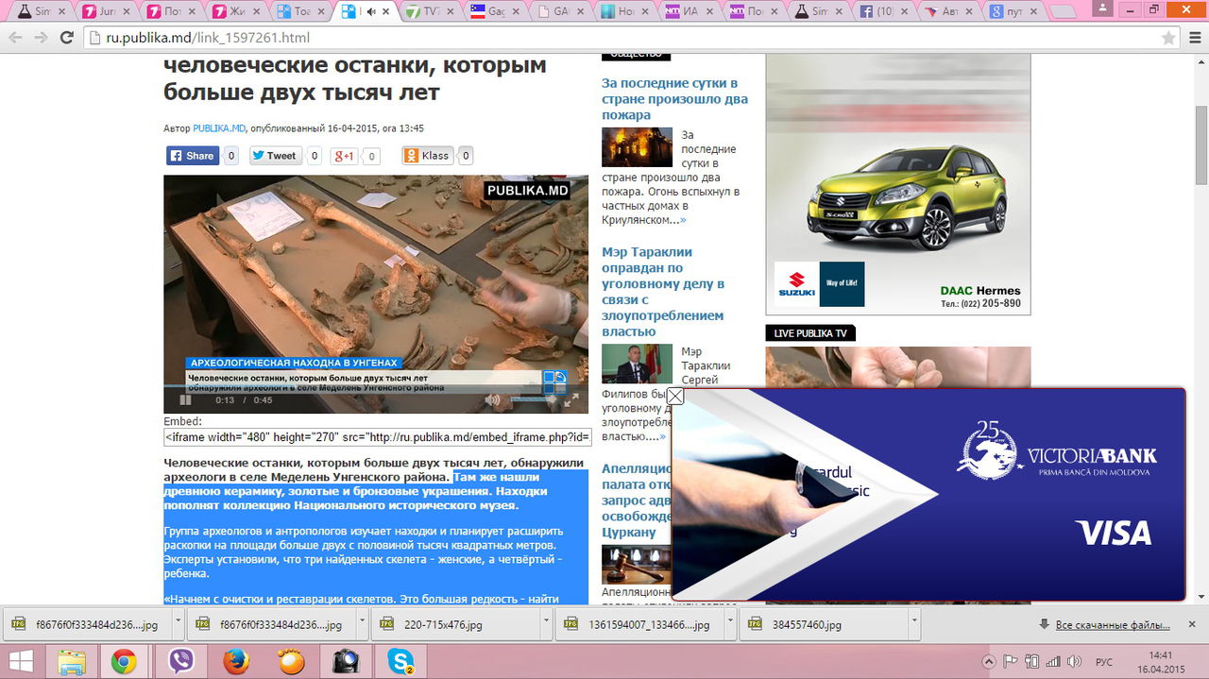
Task: Mute the active tab's audio indicator
Action: 371,11
